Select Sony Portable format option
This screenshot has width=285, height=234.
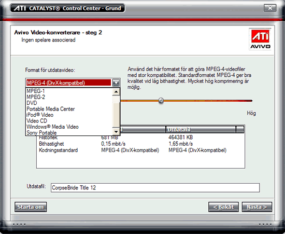tap(41, 133)
